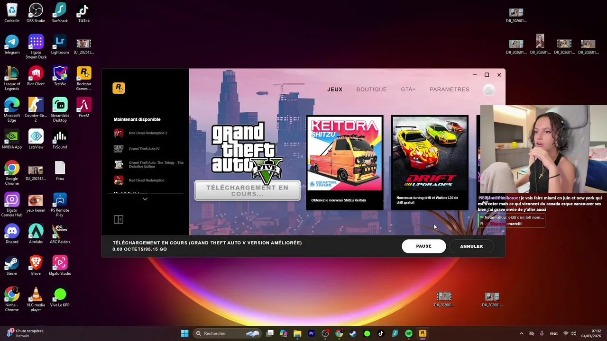
Task: Open the Shitzu Keitora news card
Action: pyautogui.click(x=345, y=162)
